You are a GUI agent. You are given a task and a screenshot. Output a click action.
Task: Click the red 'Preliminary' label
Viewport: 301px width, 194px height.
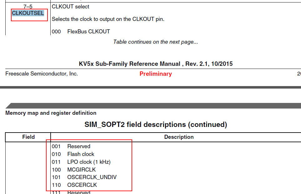coord(156,74)
